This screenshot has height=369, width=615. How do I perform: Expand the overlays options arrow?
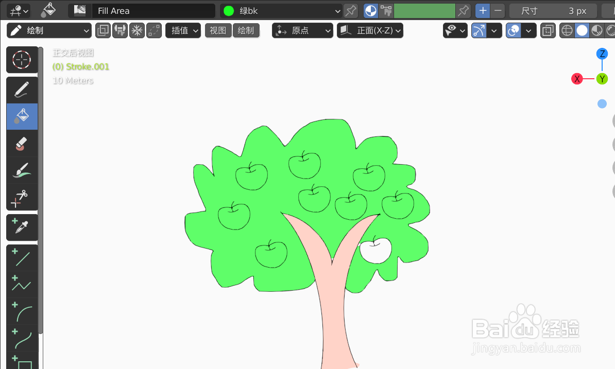pos(528,30)
